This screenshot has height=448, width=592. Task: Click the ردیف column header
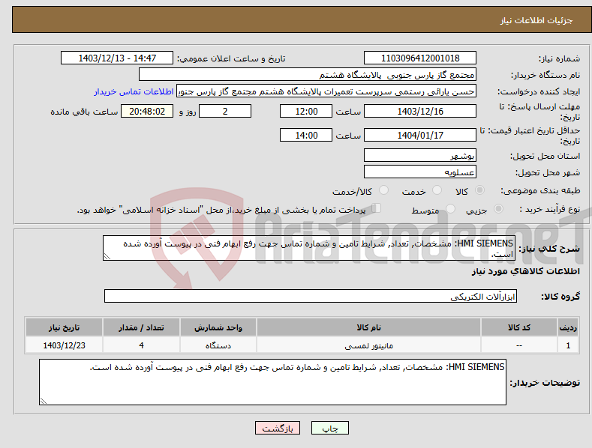tap(568, 327)
